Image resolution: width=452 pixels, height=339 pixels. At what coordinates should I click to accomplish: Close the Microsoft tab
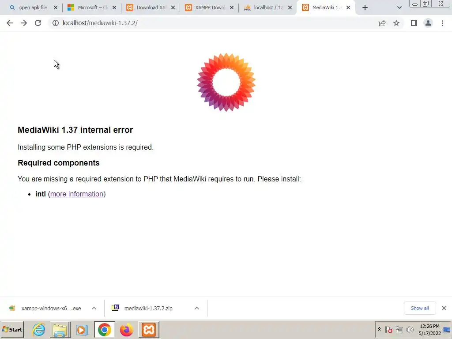tap(114, 8)
